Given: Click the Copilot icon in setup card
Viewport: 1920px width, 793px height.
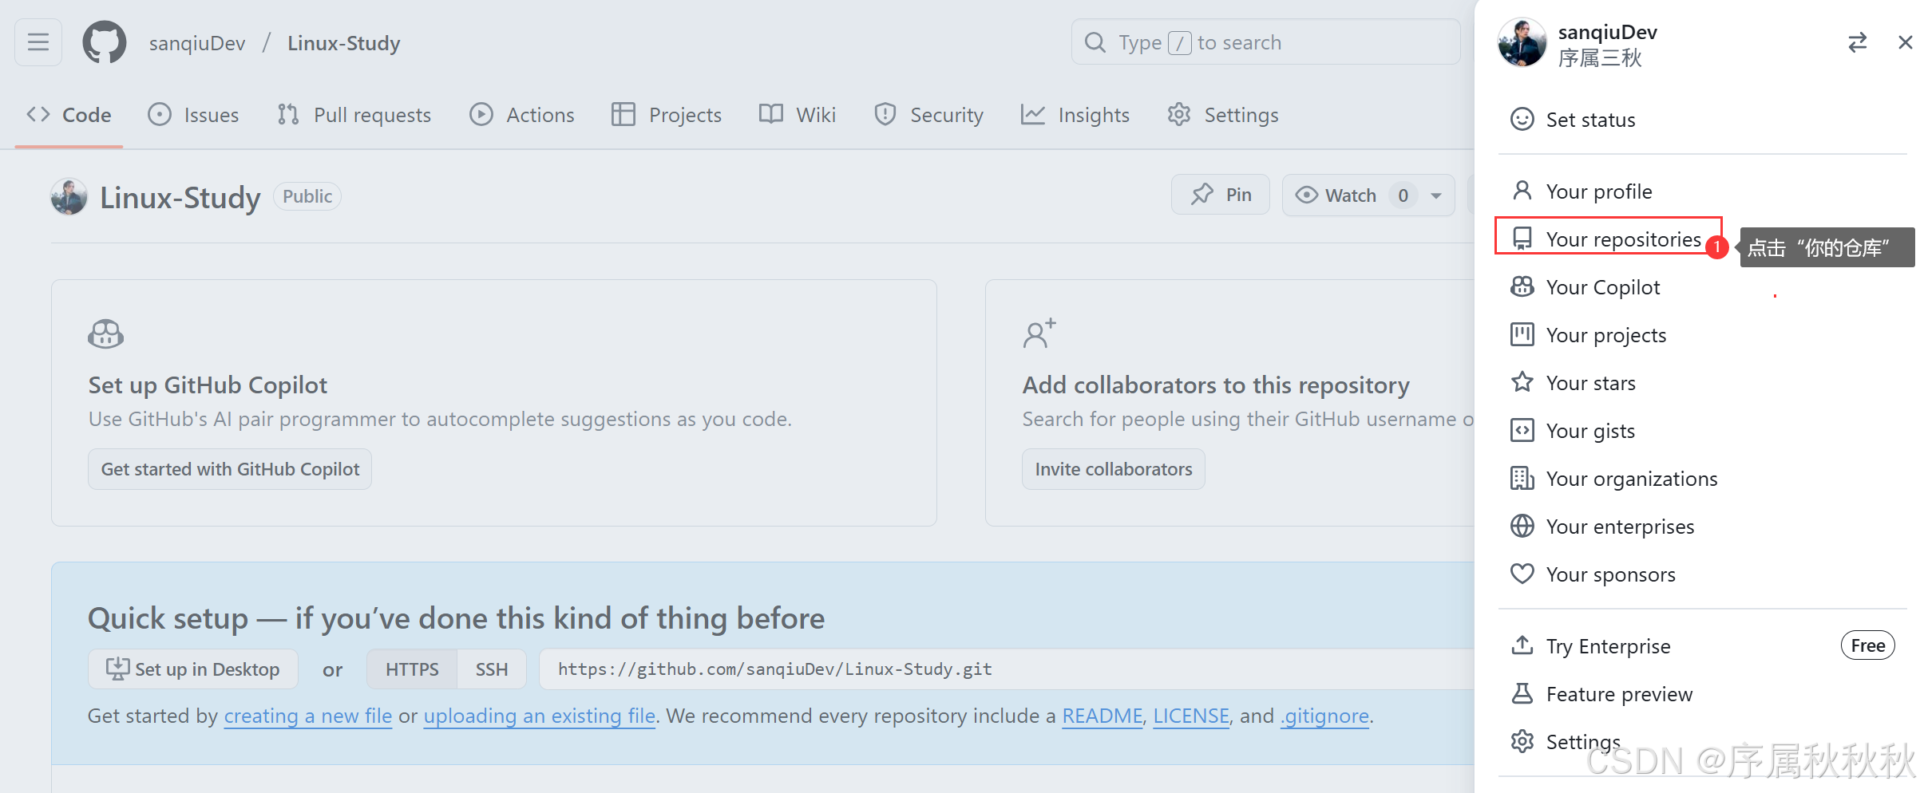Looking at the screenshot, I should (x=105, y=334).
